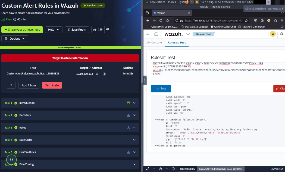
Task: Terminate the target machine
Action: click(52, 85)
